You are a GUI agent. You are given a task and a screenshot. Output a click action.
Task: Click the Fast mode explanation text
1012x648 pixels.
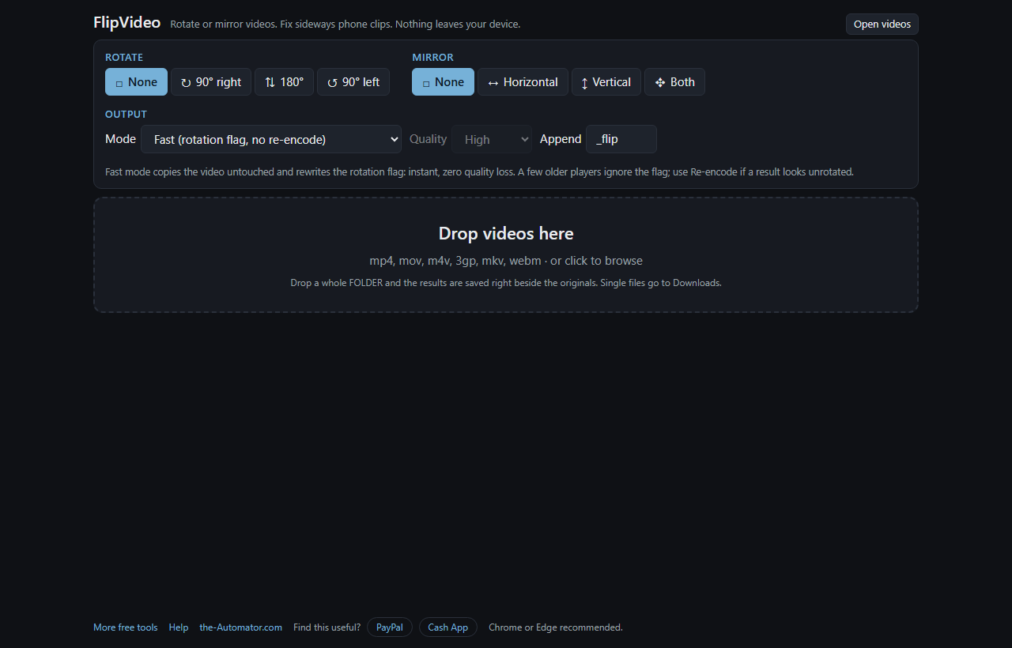pos(479,171)
